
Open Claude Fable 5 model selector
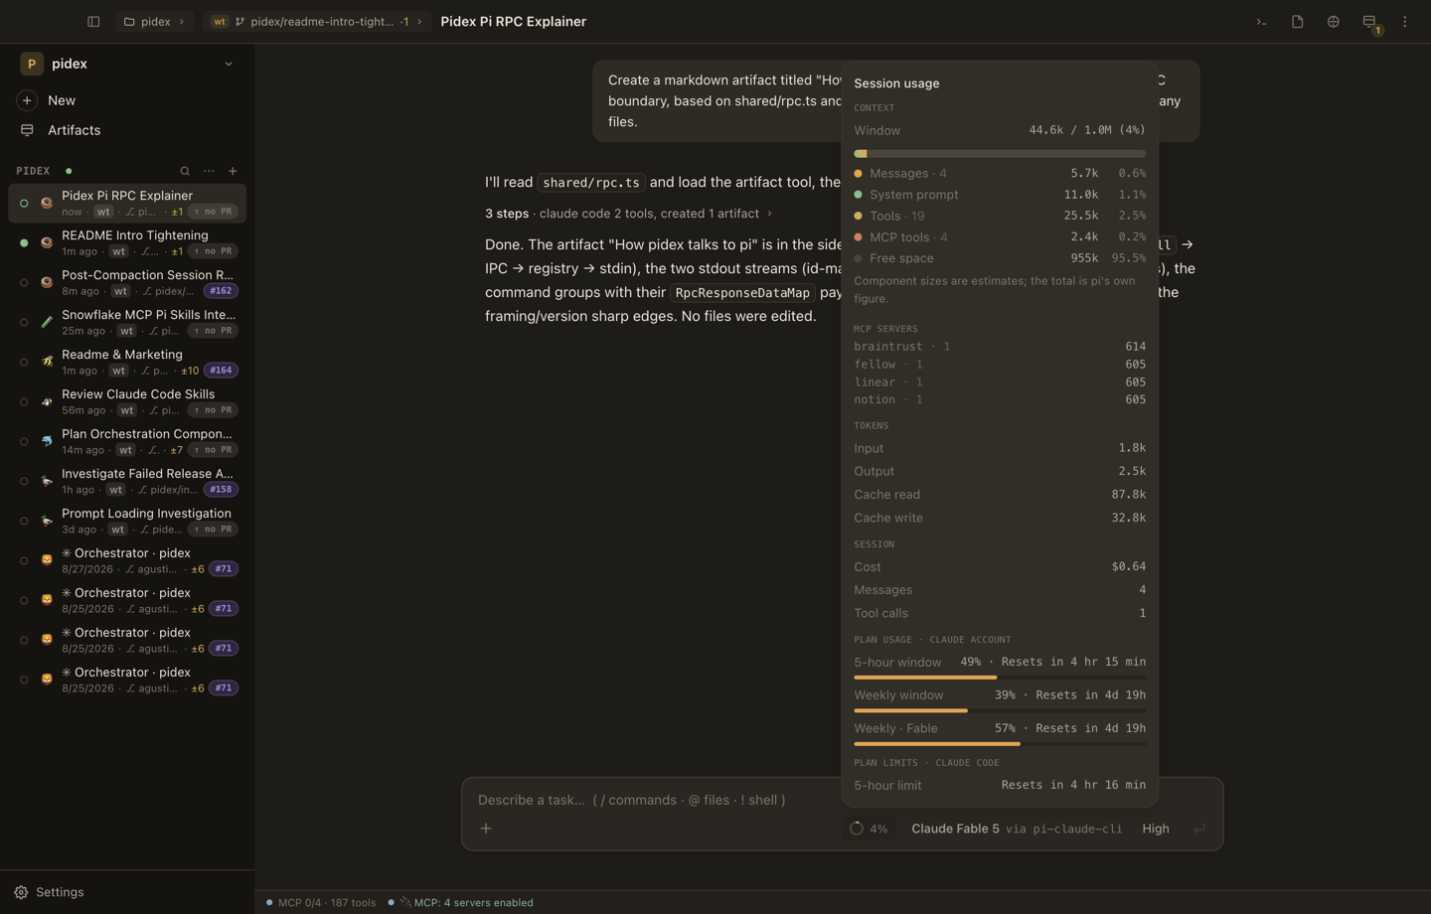[1017, 829]
